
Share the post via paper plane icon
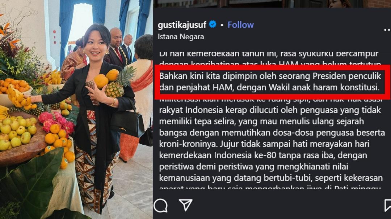[x=186, y=205]
